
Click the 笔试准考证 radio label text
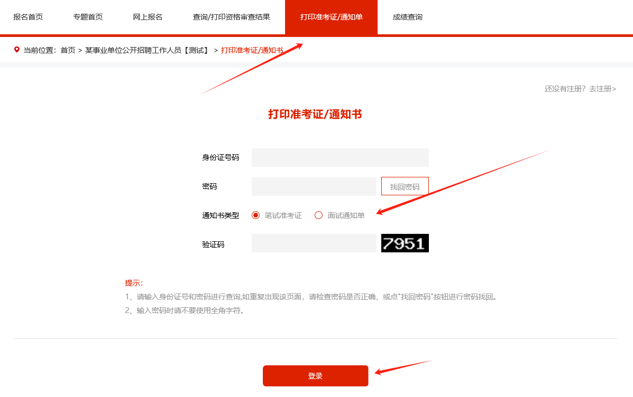(283, 215)
